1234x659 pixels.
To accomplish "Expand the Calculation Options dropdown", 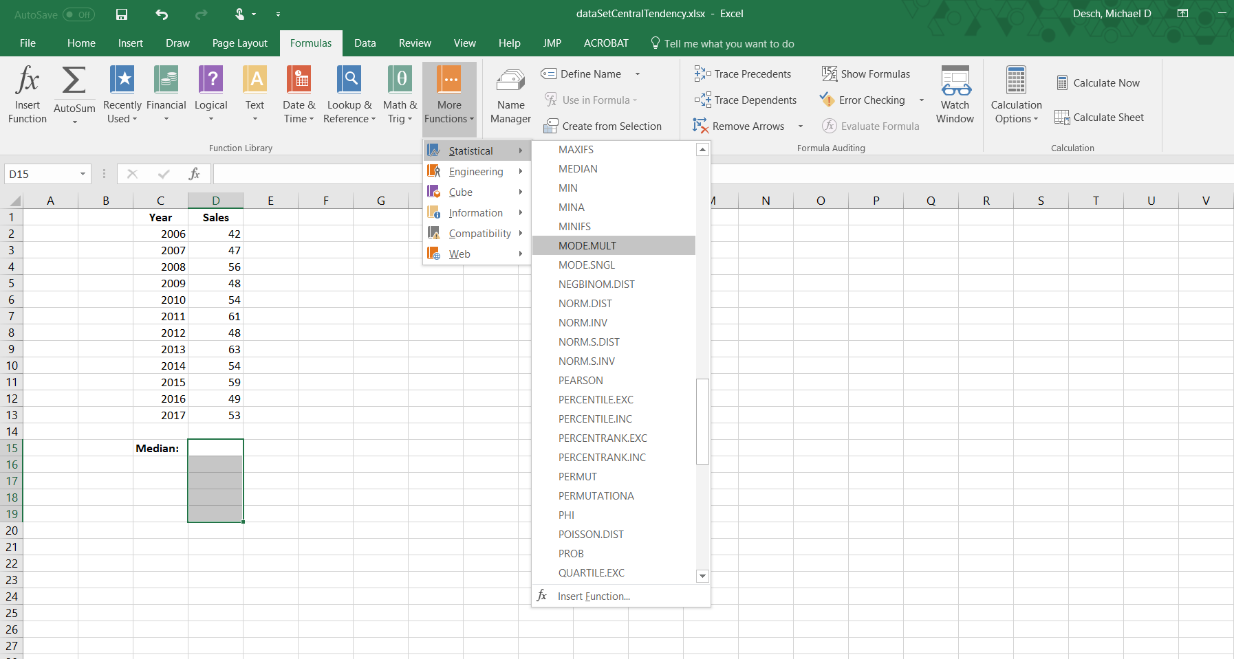I will click(x=1016, y=96).
